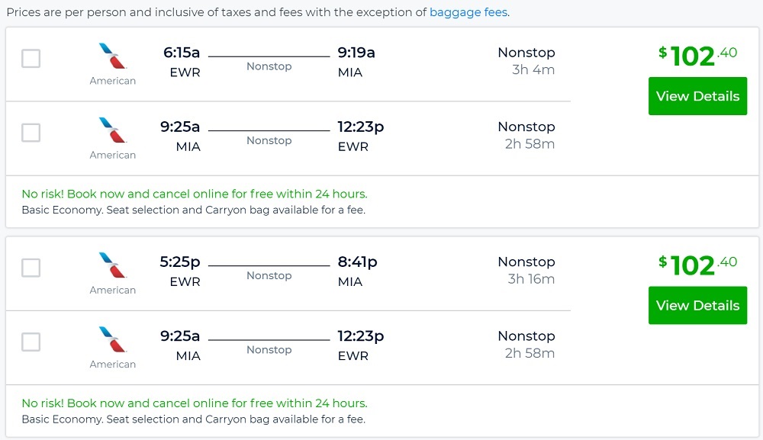Tick the checkbox beside the second 9:25a return

coord(31,342)
